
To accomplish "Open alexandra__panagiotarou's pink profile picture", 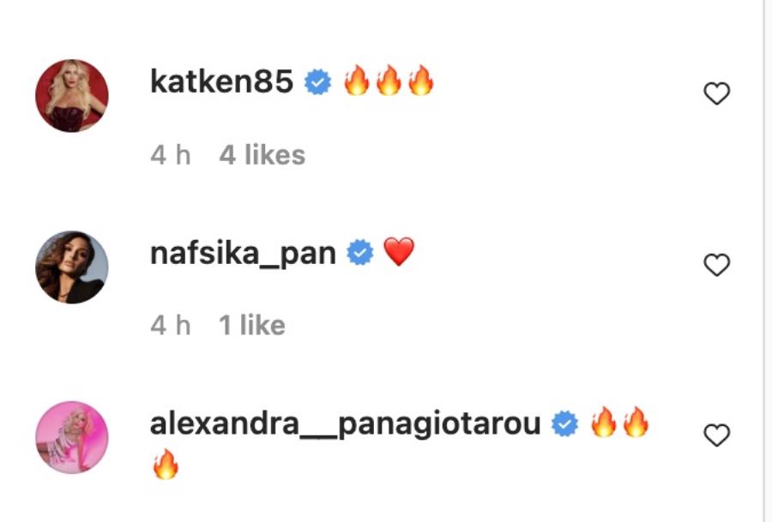I will pos(72,437).
